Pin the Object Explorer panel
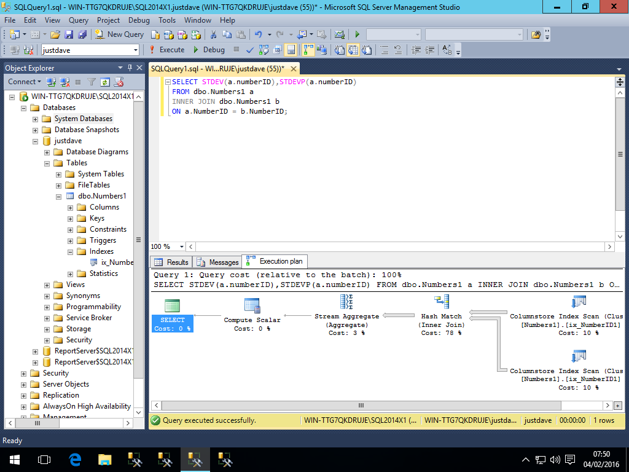The height and width of the screenshot is (472, 629). 130,68
